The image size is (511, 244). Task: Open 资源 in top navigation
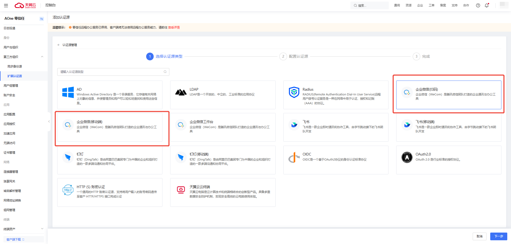click(x=408, y=5)
